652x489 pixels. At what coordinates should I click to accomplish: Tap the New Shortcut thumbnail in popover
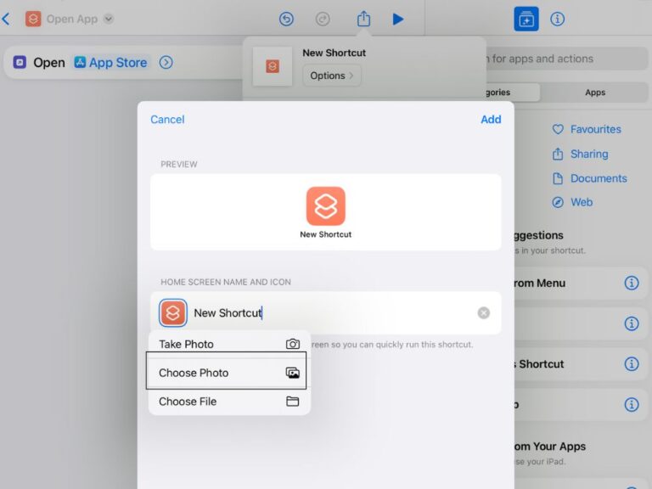(273, 66)
